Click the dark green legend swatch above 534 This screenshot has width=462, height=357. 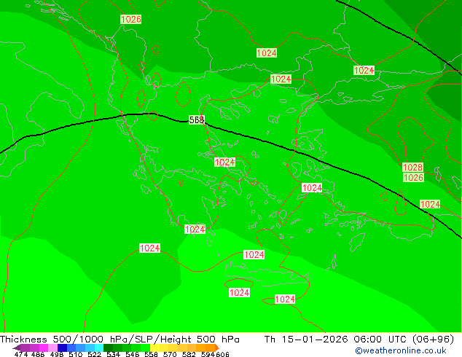108,348
